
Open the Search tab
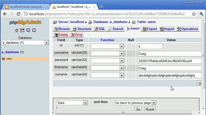(116, 29)
